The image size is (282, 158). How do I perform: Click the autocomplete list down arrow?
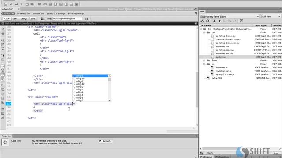[110, 101]
